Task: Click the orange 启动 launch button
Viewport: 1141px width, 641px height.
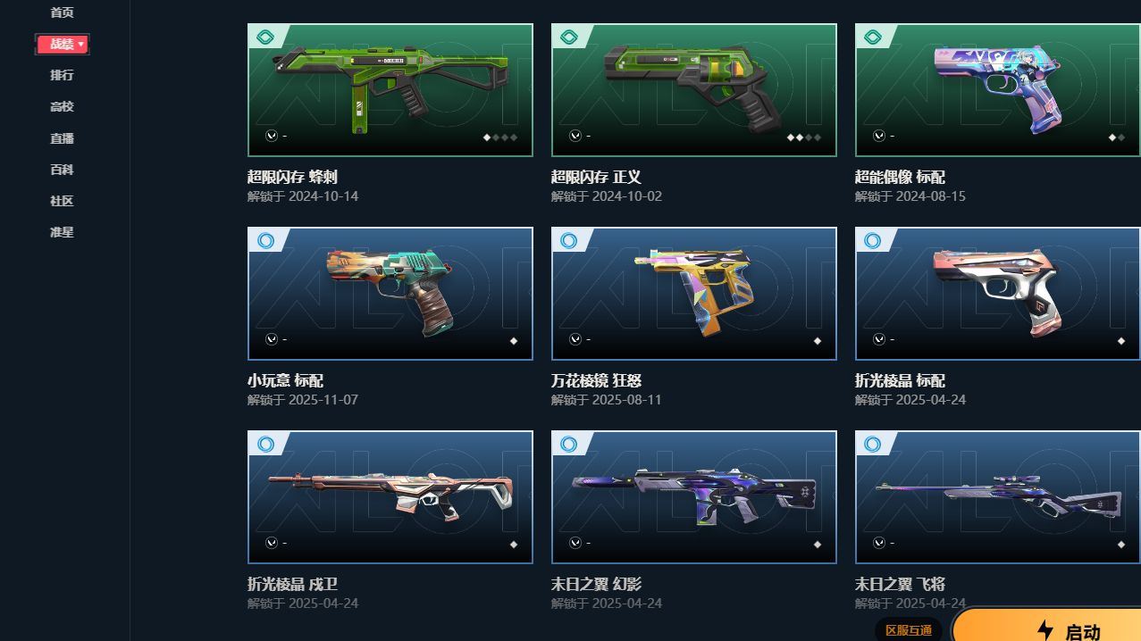Action: click(x=1046, y=628)
